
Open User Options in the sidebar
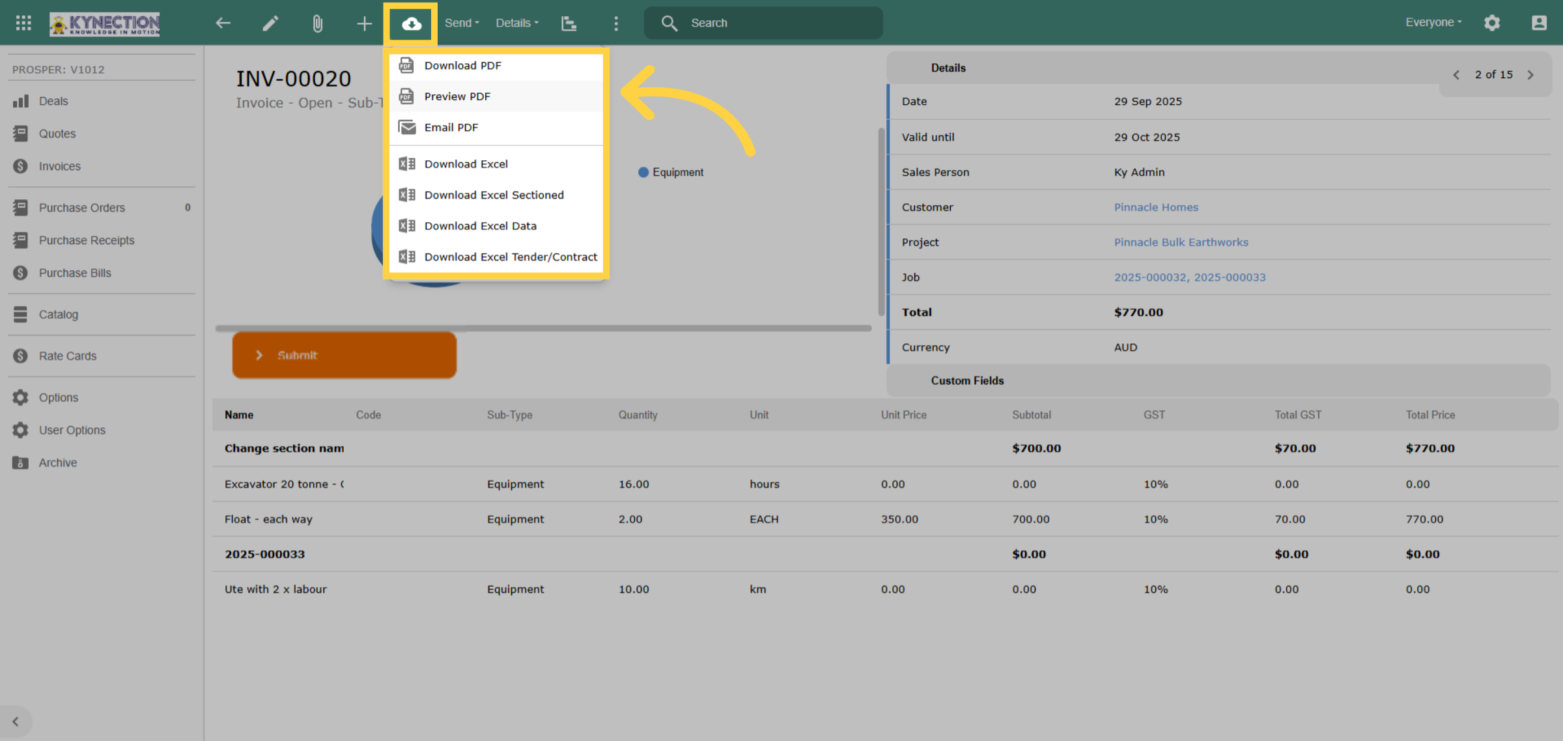pyautogui.click(x=102, y=430)
